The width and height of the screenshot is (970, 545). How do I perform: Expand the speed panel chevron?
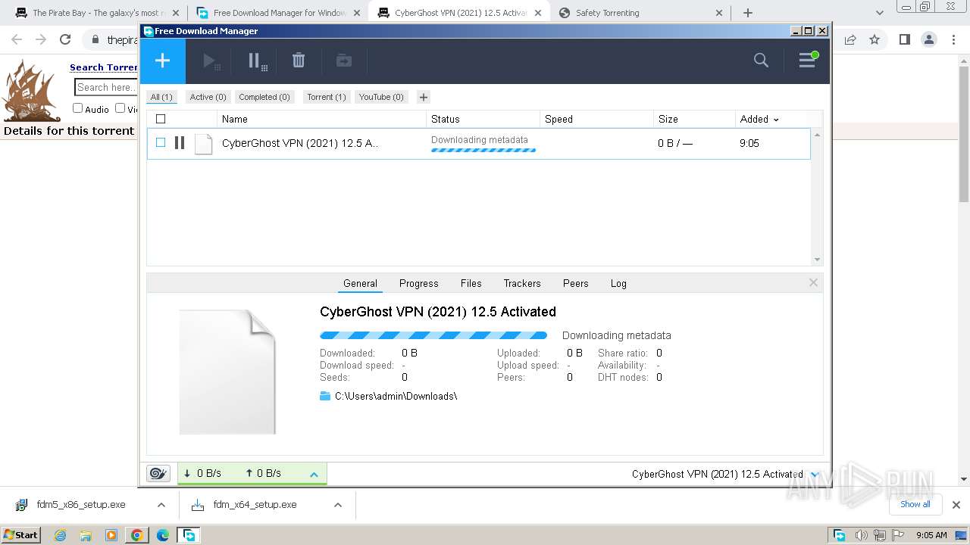click(x=314, y=474)
